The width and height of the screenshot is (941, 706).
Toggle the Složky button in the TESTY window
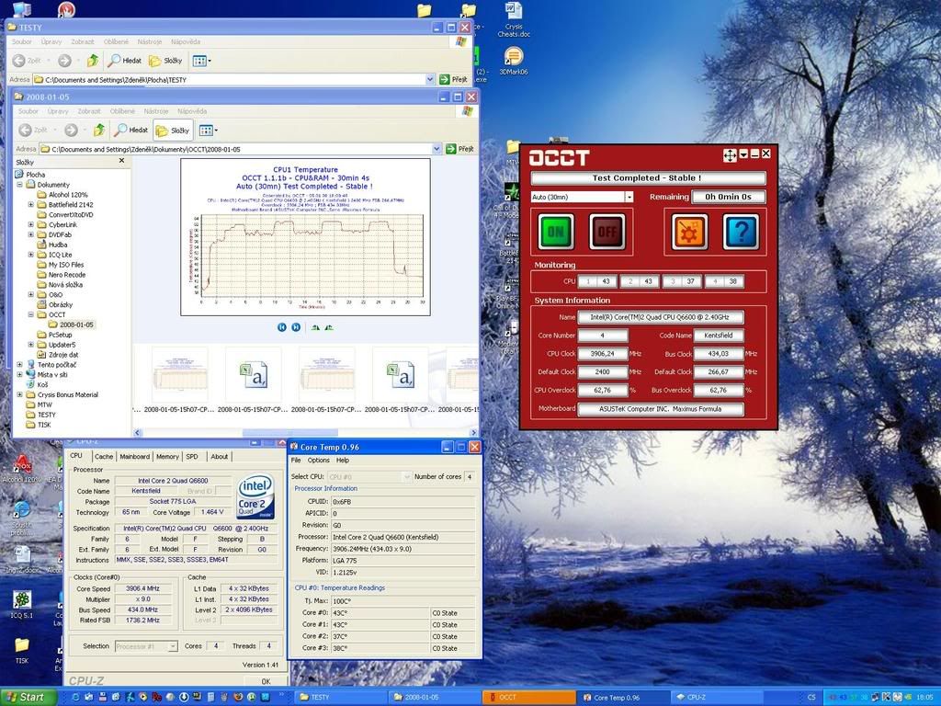(x=165, y=60)
